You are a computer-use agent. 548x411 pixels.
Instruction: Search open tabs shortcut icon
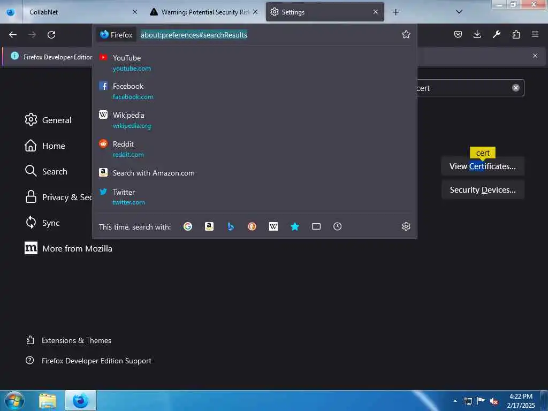click(x=316, y=226)
